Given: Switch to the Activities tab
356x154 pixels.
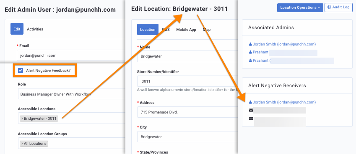Looking at the screenshot, I should click(35, 29).
